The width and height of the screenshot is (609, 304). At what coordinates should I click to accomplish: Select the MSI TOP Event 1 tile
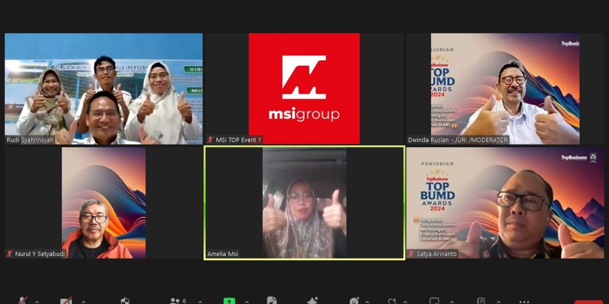pyautogui.click(x=304, y=89)
